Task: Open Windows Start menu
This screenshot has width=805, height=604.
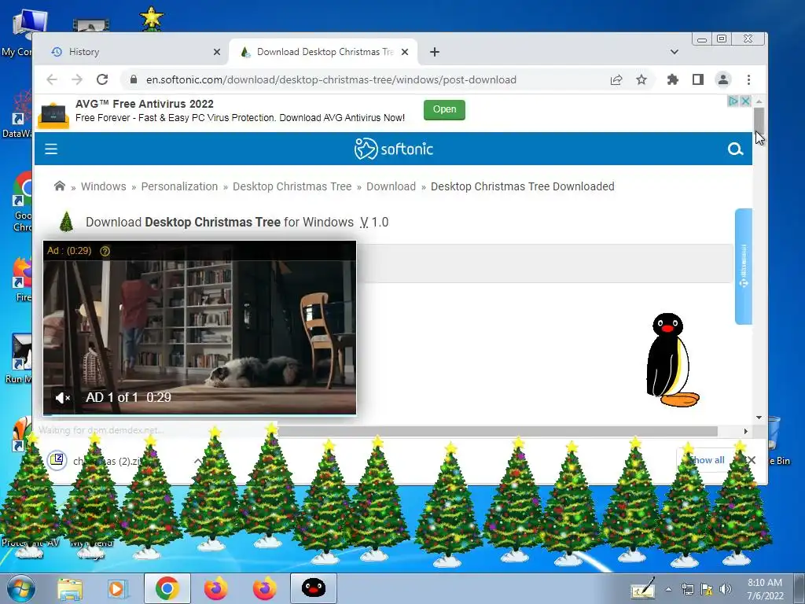Action: [x=20, y=588]
